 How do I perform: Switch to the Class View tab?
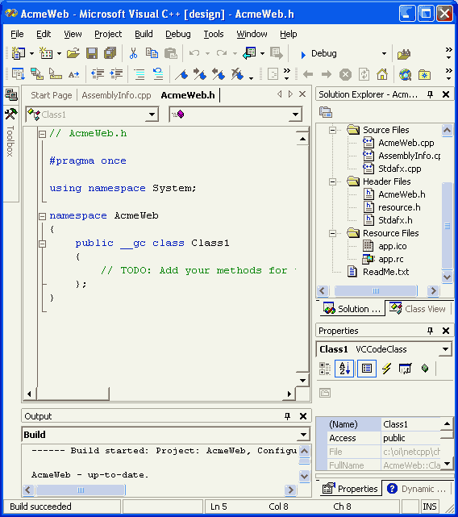point(418,309)
